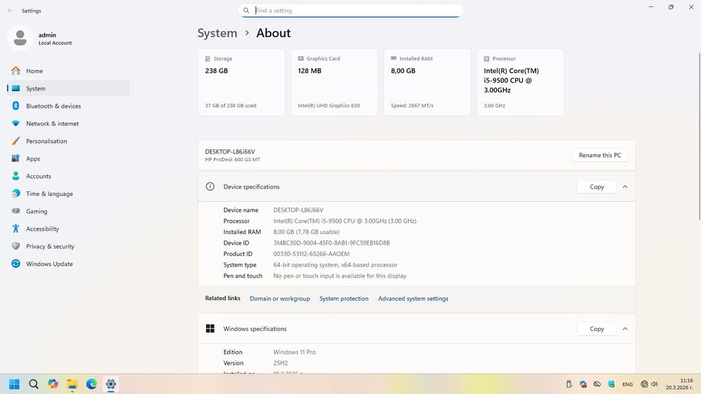701x394 pixels.
Task: Click the Windows 11 Pro edition text
Action: coord(294,352)
